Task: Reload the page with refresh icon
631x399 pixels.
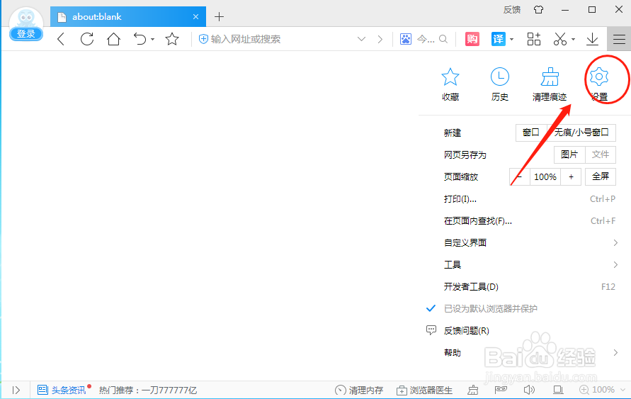Action: pyautogui.click(x=87, y=39)
